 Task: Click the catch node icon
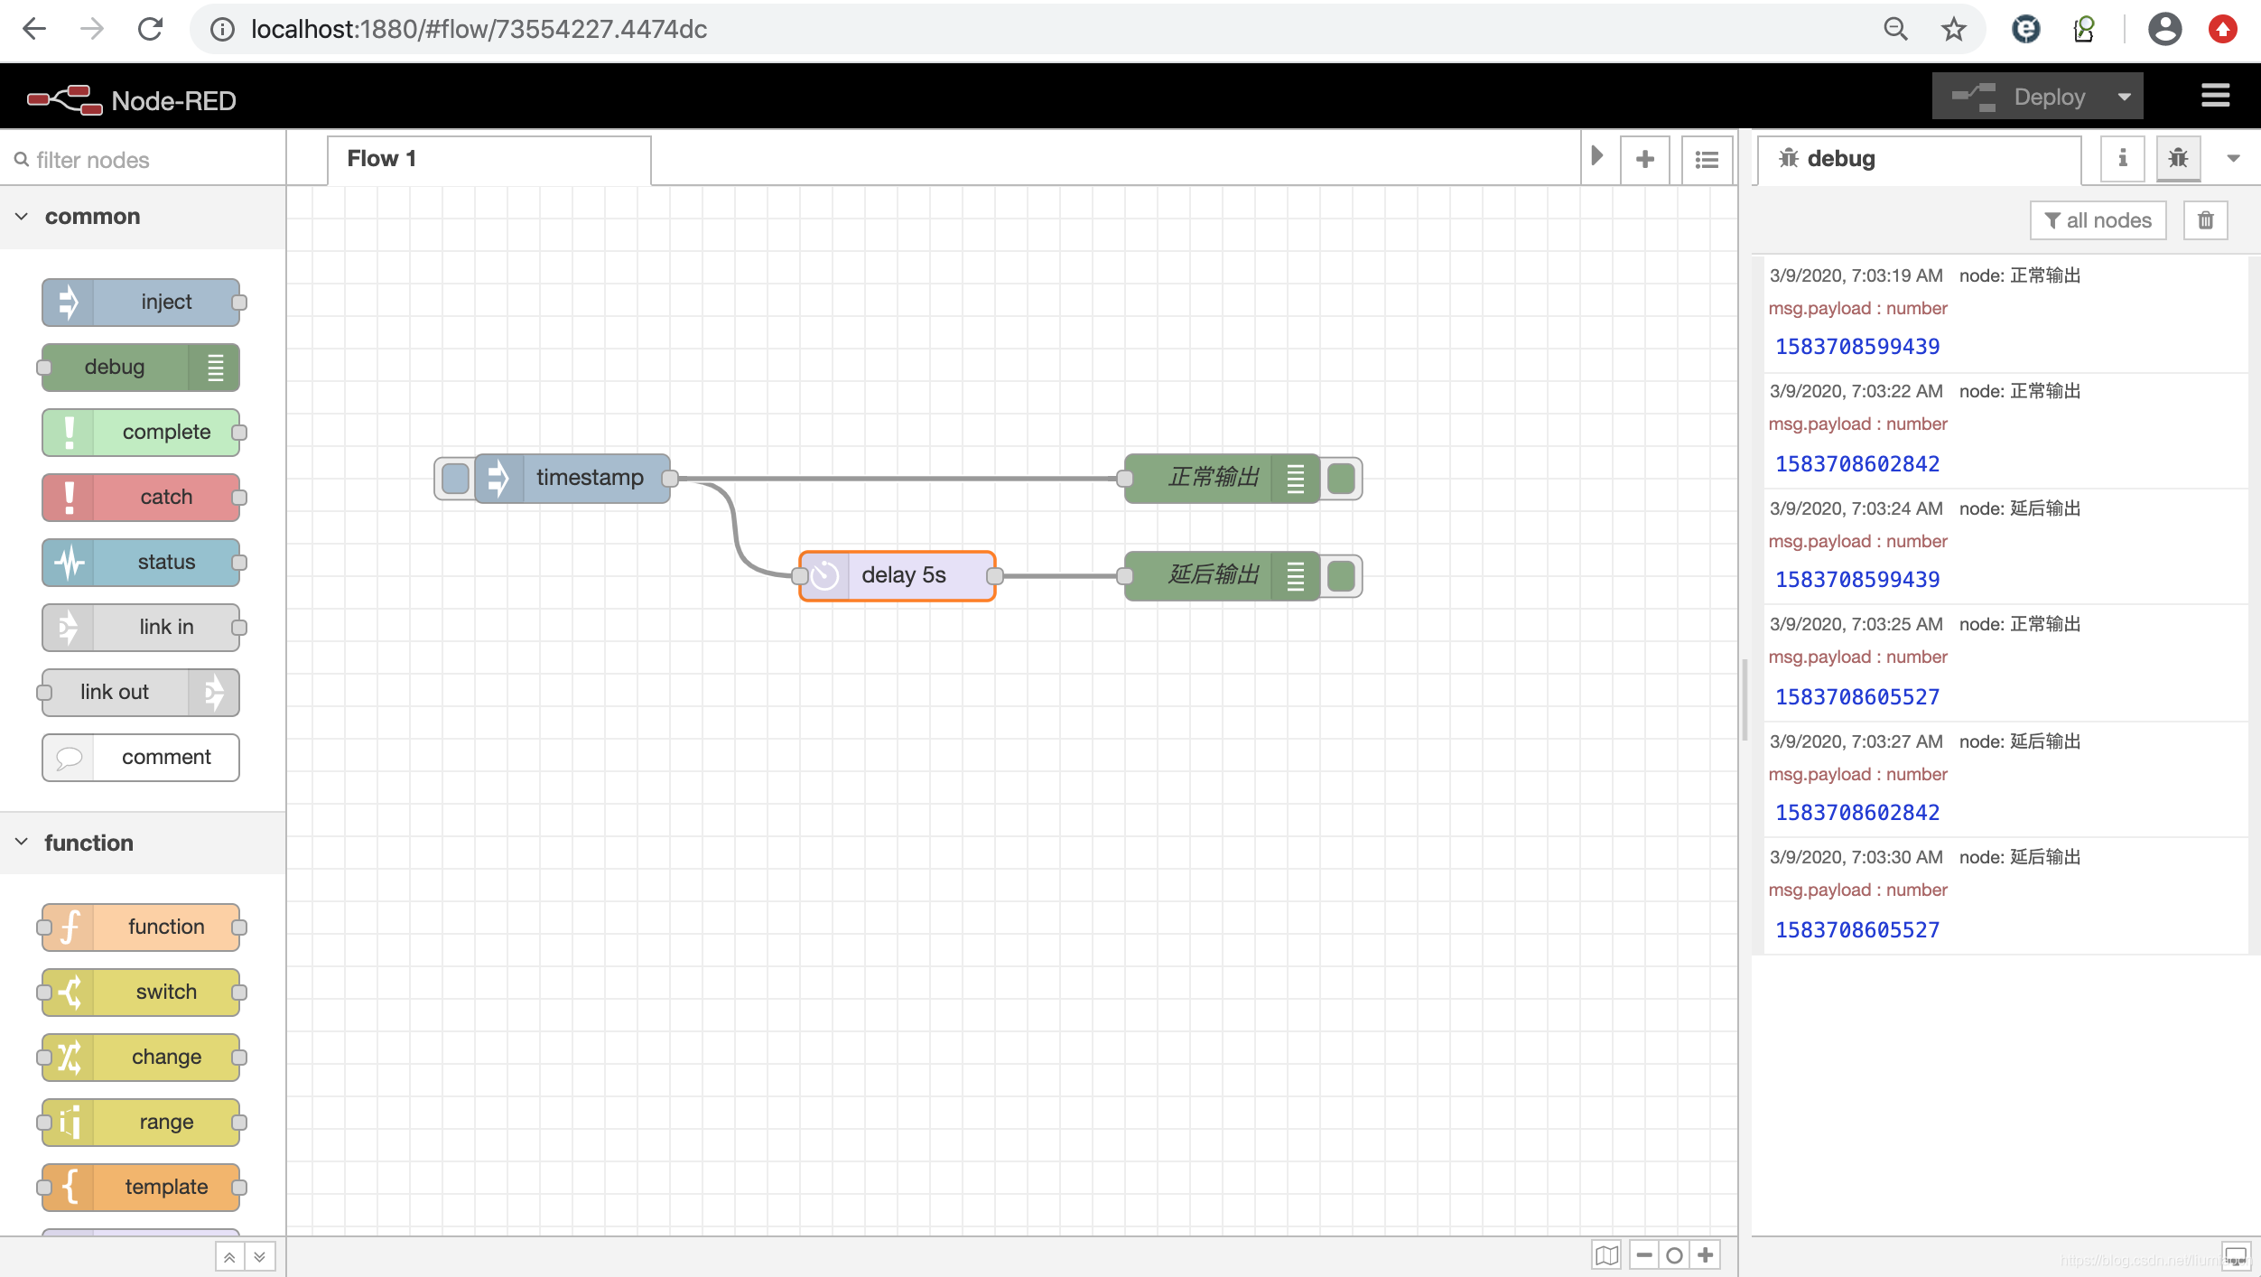click(x=69, y=497)
